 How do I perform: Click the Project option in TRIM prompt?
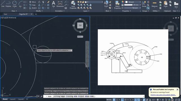pyautogui.click(x=81, y=97)
